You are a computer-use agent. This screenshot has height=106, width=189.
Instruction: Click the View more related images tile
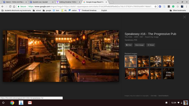coord(168,74)
